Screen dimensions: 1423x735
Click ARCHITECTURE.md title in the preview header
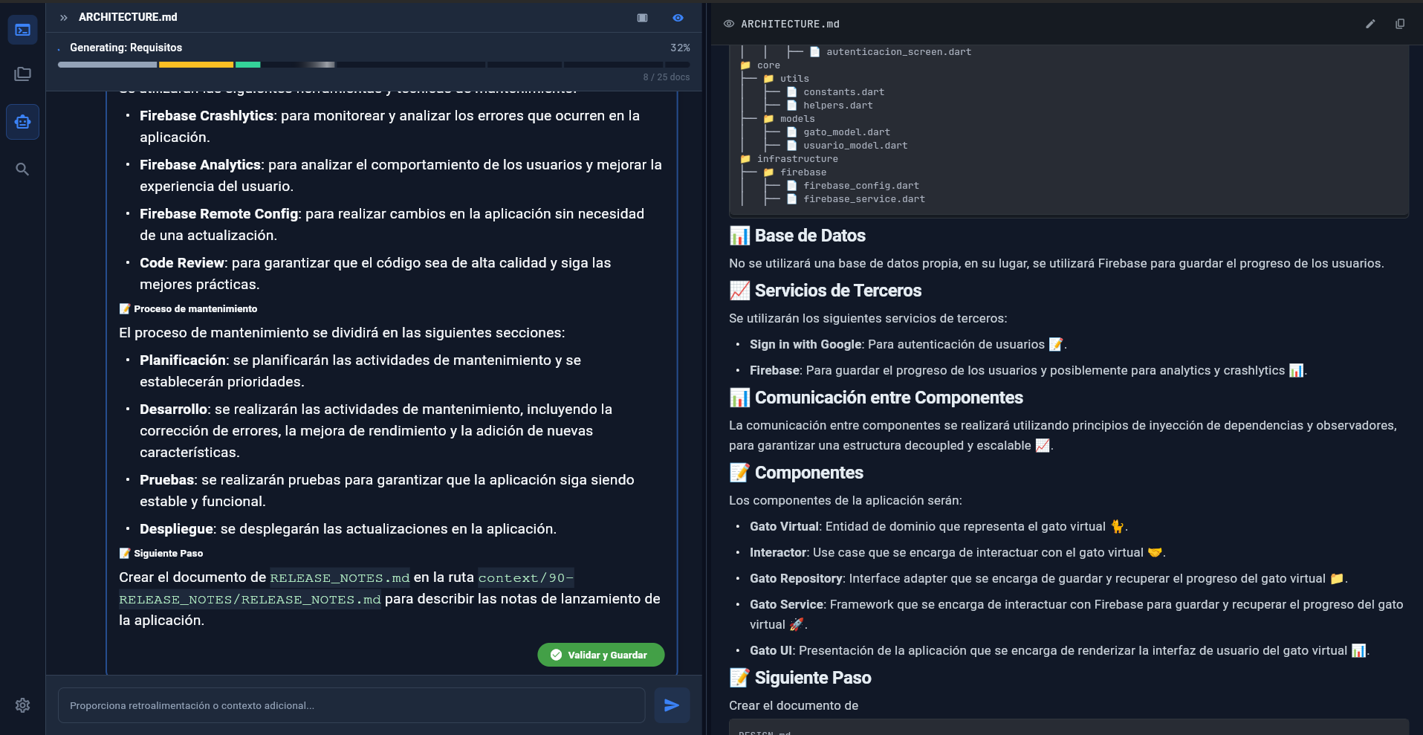pyautogui.click(x=790, y=24)
